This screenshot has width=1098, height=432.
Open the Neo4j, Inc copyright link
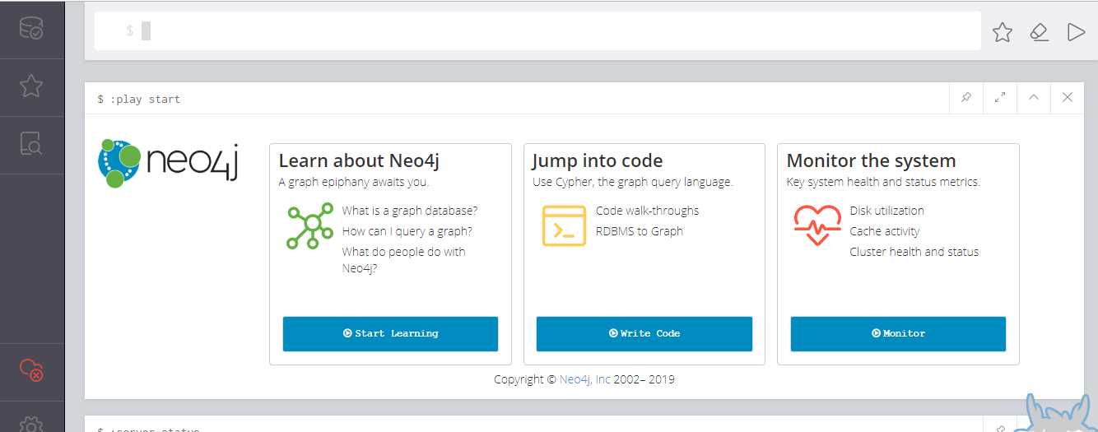point(585,379)
